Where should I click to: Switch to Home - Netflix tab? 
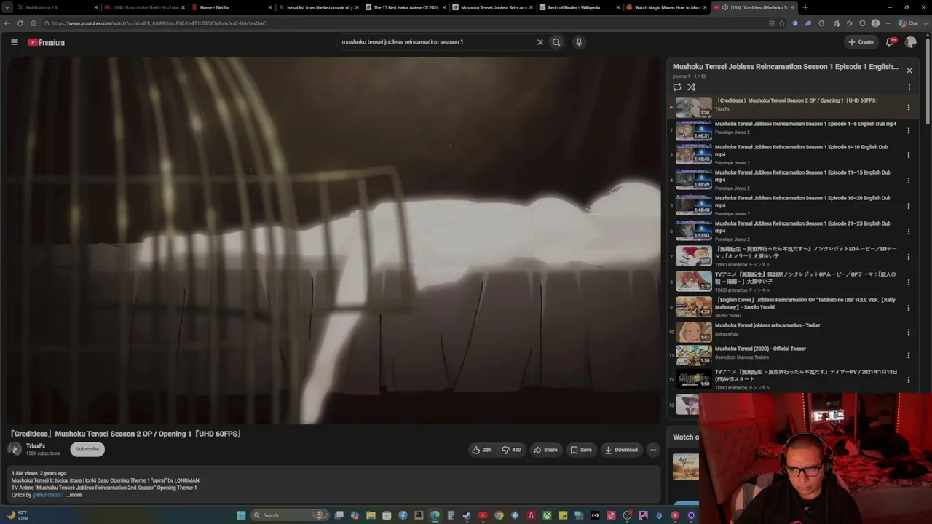click(232, 7)
